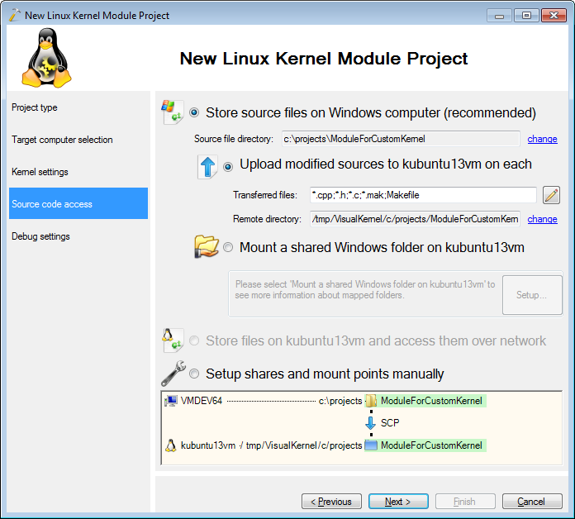The width and height of the screenshot is (575, 519).
Task: Minimize the wizard window
Action: tap(499, 16)
